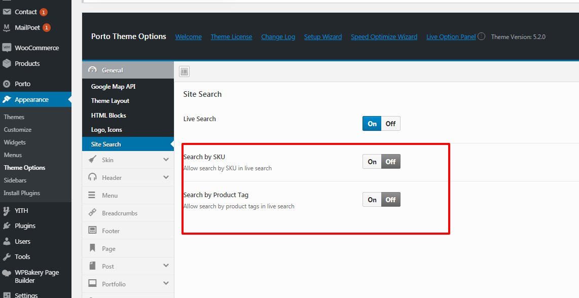Click the Breadcrumbs chain link icon
The width and height of the screenshot is (579, 298).
pos(92,213)
